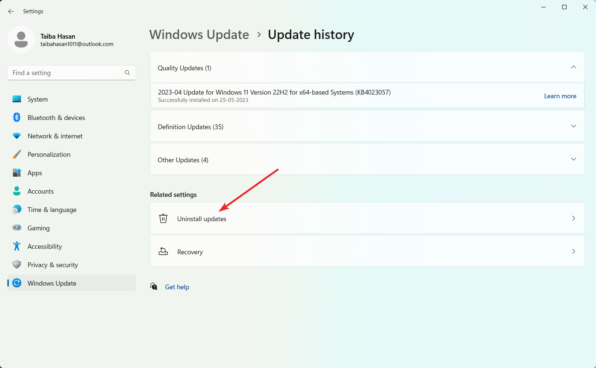Expand the Other Updates section
Image resolution: width=596 pixels, height=368 pixels.
tap(573, 159)
